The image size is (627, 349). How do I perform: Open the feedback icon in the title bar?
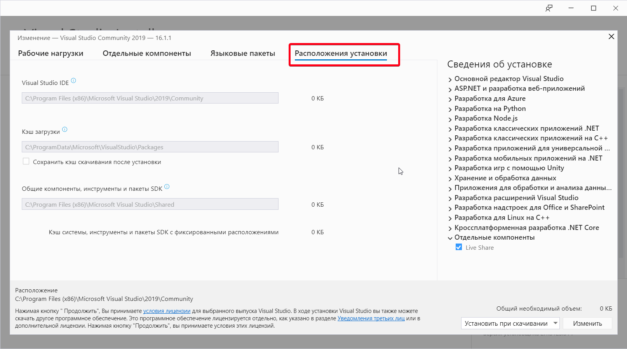point(549,8)
